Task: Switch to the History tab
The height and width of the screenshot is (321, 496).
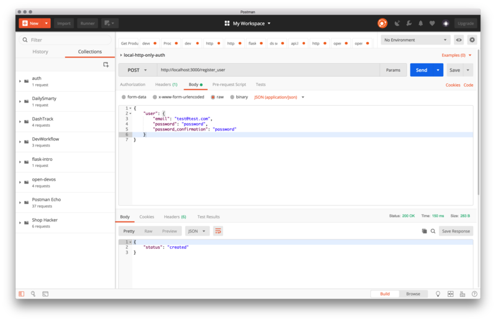Action: pyautogui.click(x=40, y=52)
